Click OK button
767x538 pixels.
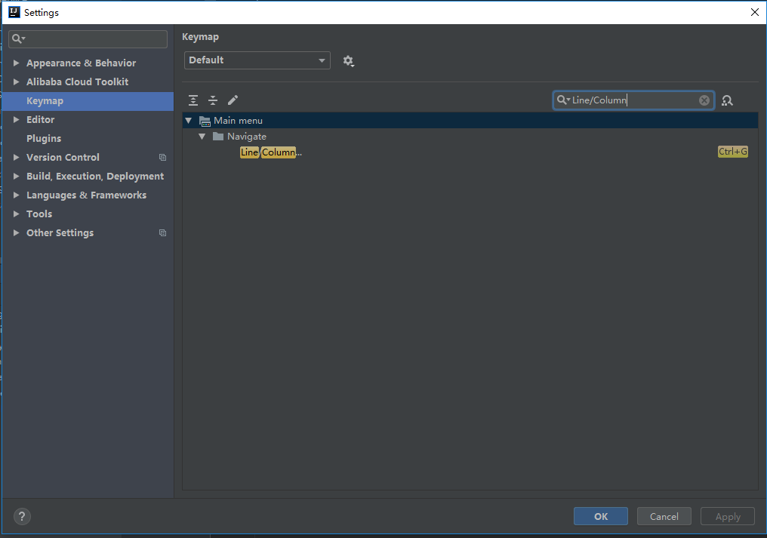click(x=601, y=516)
